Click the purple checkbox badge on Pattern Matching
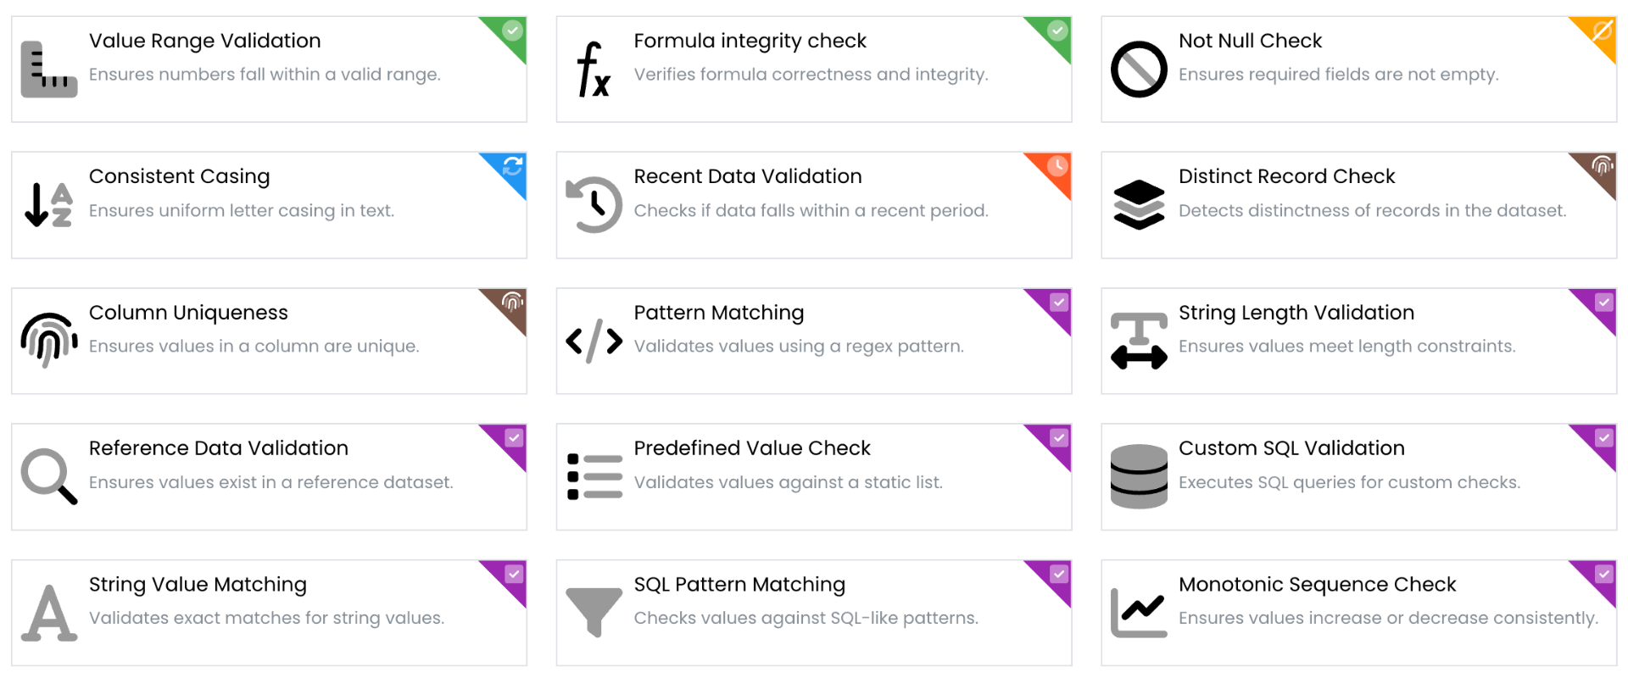 1059,303
